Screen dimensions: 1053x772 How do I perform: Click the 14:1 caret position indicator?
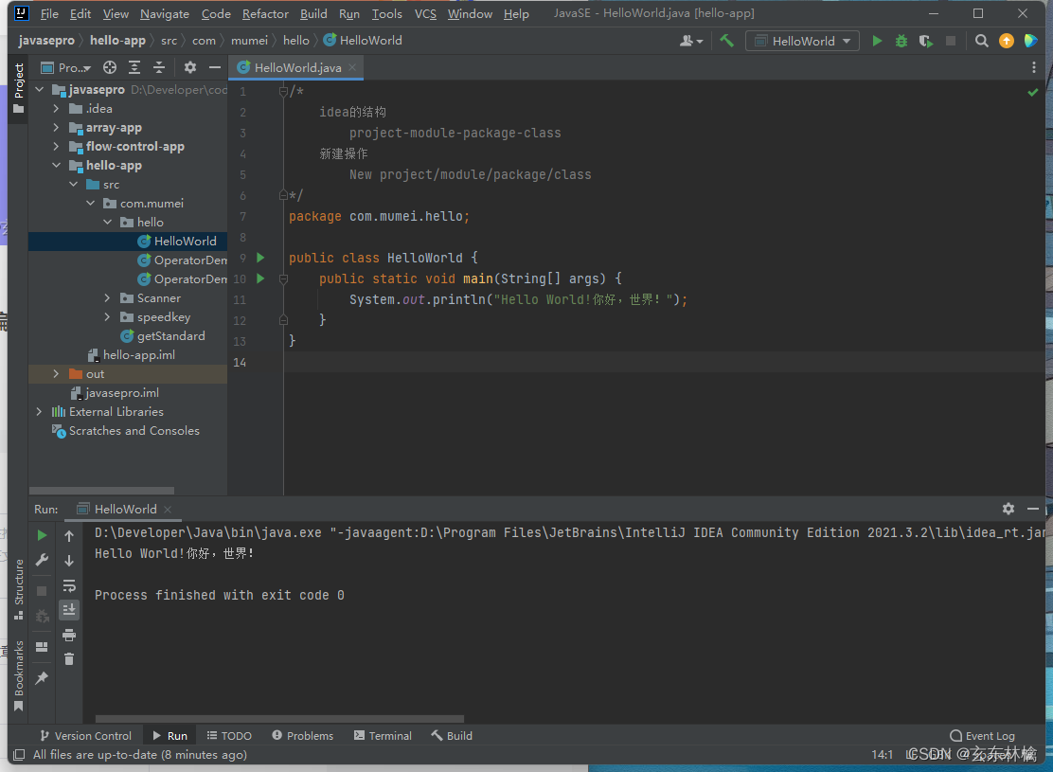pyautogui.click(x=882, y=755)
